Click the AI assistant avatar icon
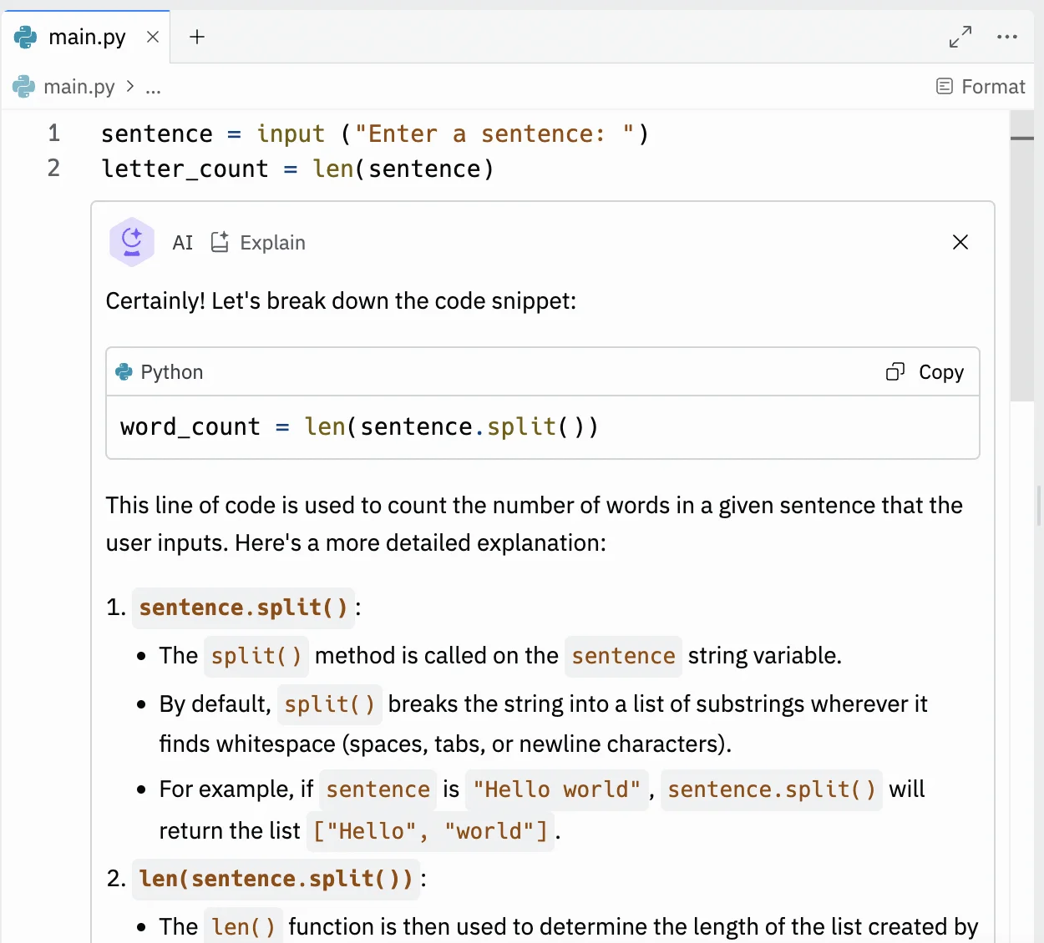 (132, 242)
